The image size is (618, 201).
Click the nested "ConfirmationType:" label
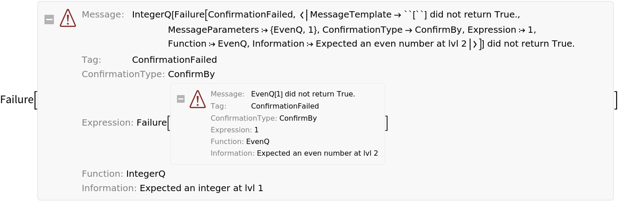tap(243, 118)
